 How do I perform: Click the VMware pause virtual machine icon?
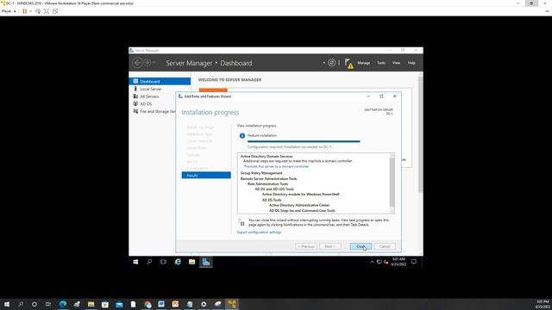[x=25, y=11]
